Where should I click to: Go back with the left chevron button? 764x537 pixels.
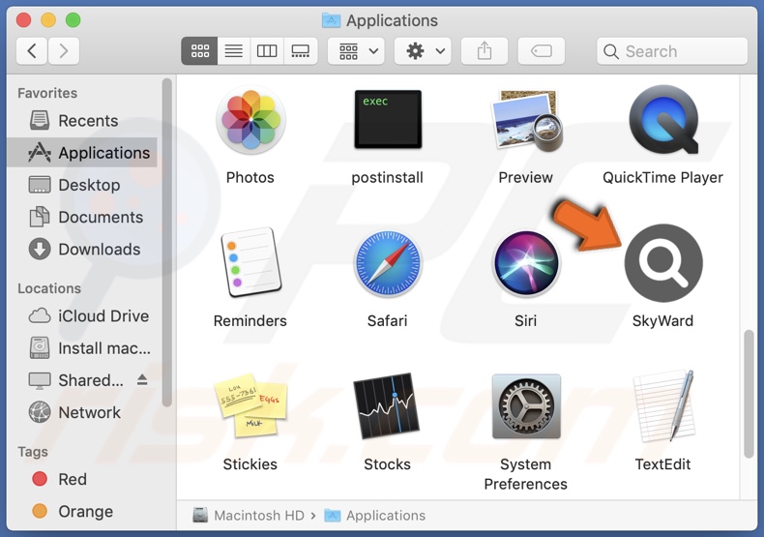32,50
